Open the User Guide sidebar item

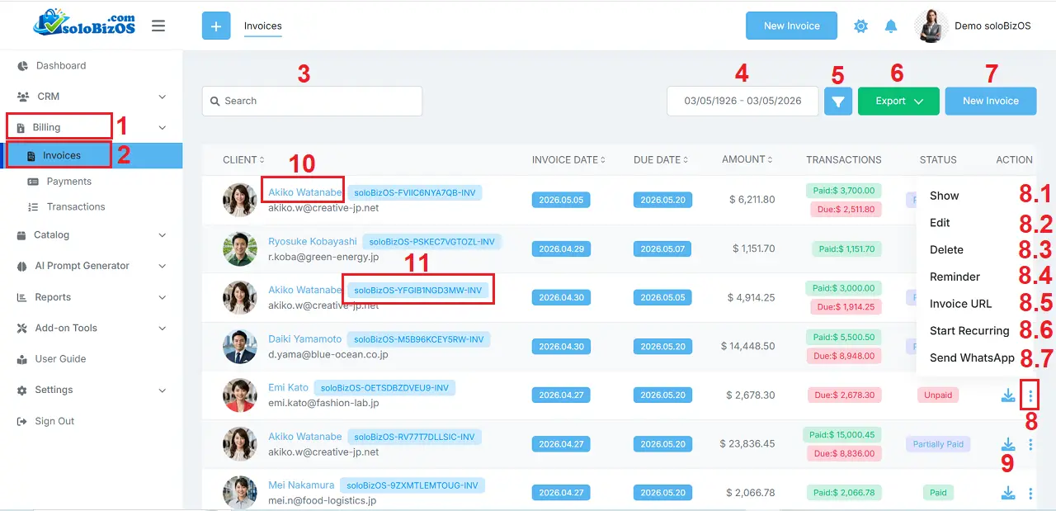(60, 359)
